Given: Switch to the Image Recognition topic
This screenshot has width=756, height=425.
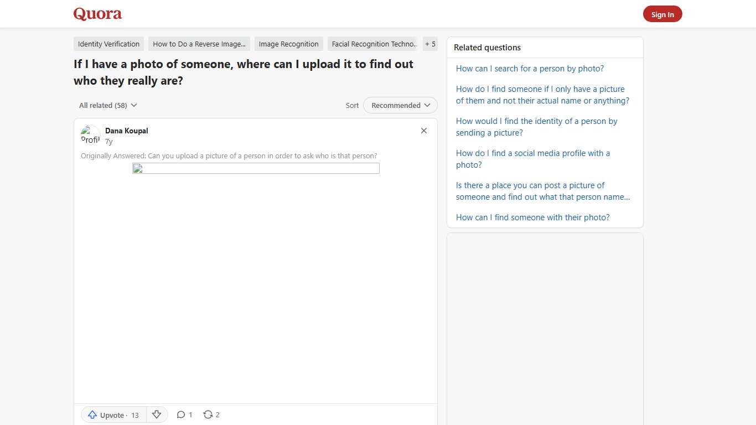Looking at the screenshot, I should 288,44.
